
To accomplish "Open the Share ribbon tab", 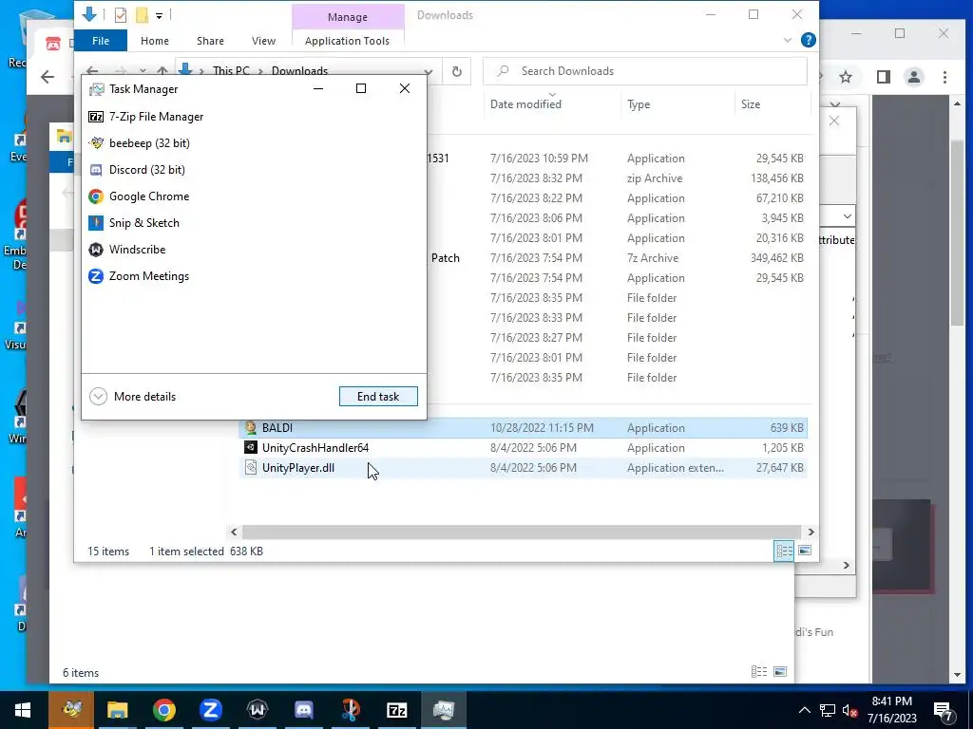I will (210, 41).
